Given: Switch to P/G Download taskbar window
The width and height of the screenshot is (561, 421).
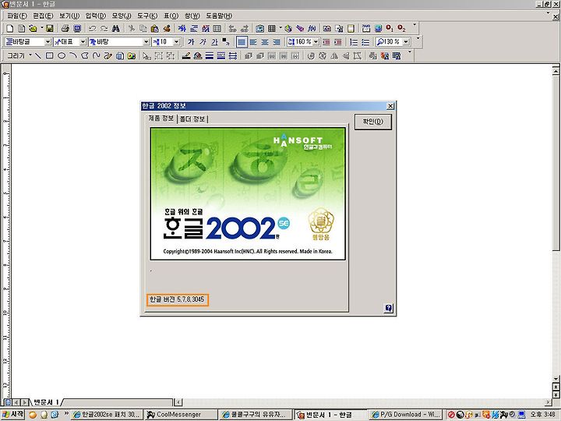Looking at the screenshot, I should pos(406,415).
